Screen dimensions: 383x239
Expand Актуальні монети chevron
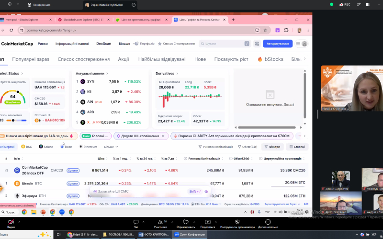(107, 74)
